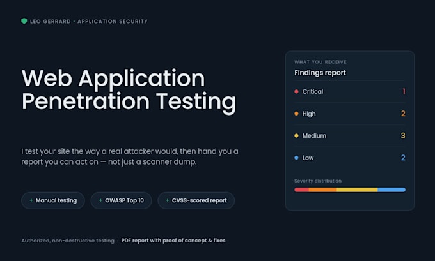
Task: Click the red Critical severity dot
Action: 296,91
